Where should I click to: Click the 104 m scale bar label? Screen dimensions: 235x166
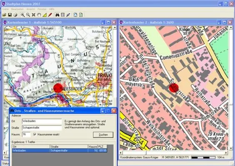tap(220, 157)
